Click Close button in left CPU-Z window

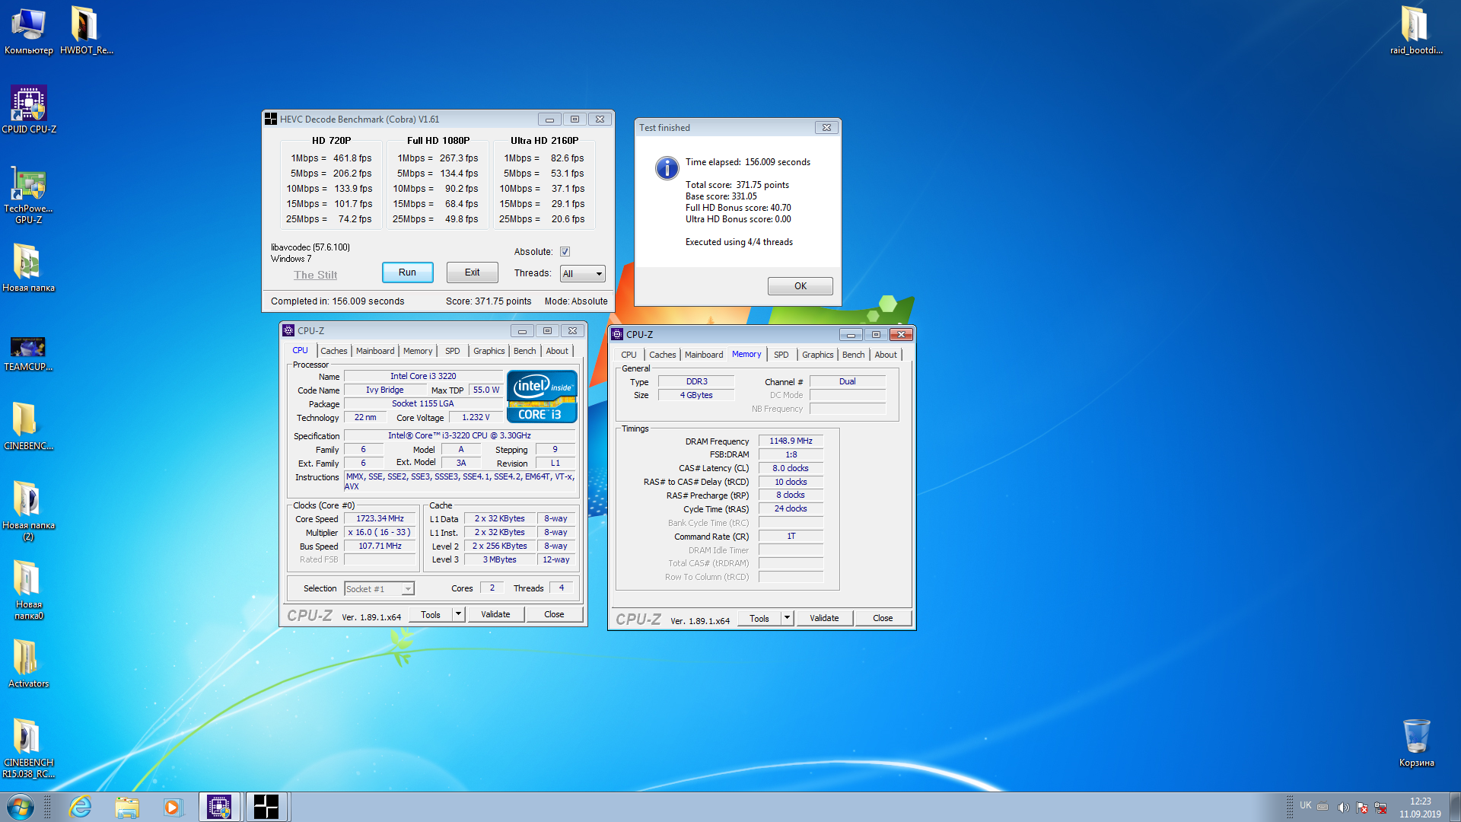pos(554,614)
